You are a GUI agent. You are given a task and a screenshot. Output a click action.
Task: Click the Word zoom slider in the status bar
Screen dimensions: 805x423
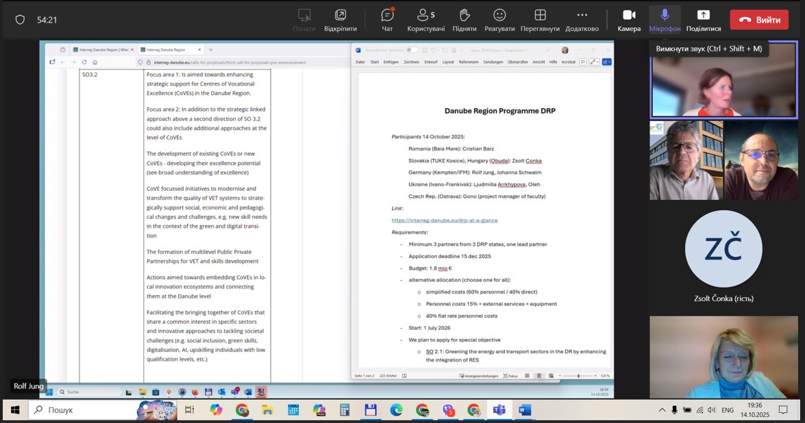[578, 376]
